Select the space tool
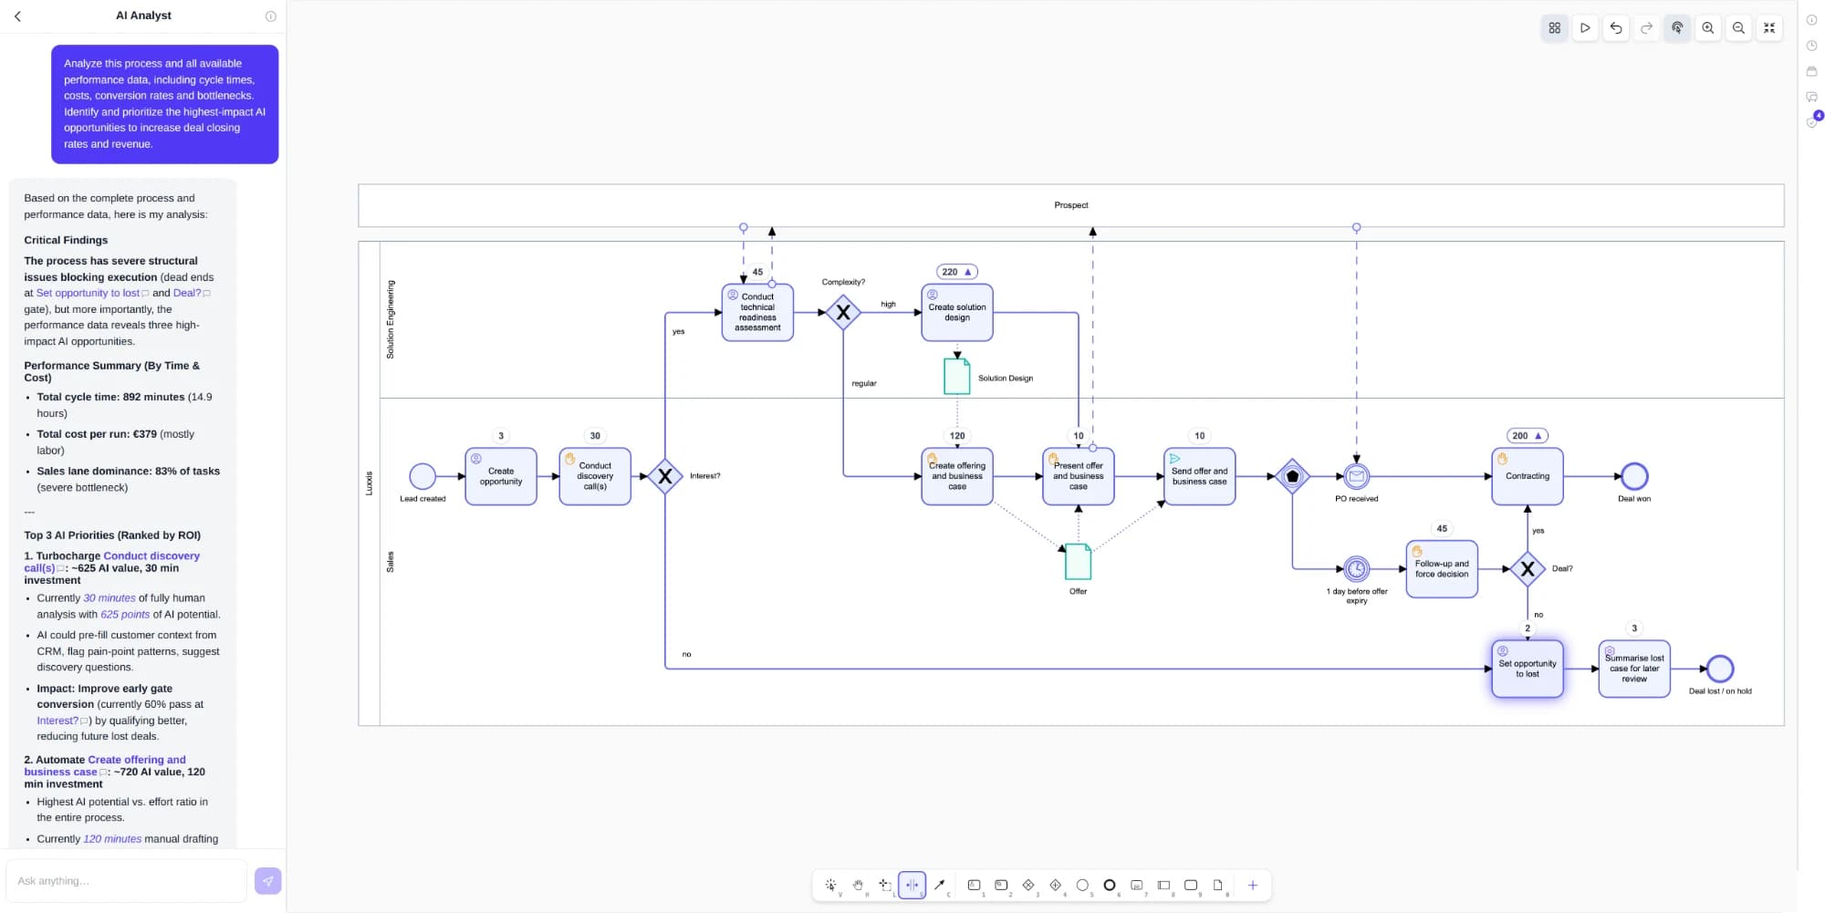The image size is (1825, 913). coord(912,885)
